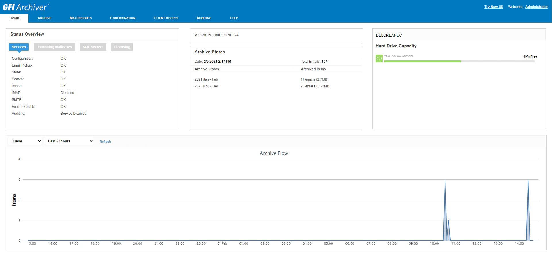552x254 pixels.
Task: Click the IMAP Disabled status
Action: (x=67, y=93)
